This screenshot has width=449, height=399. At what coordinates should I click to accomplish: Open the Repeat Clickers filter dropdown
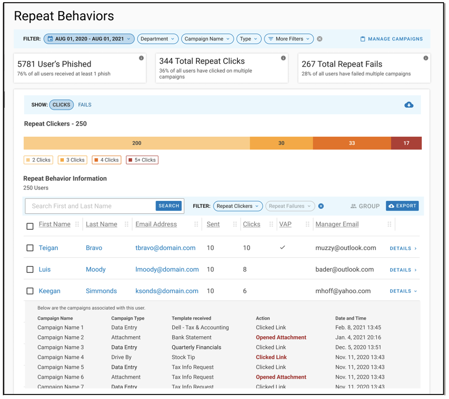coord(238,206)
